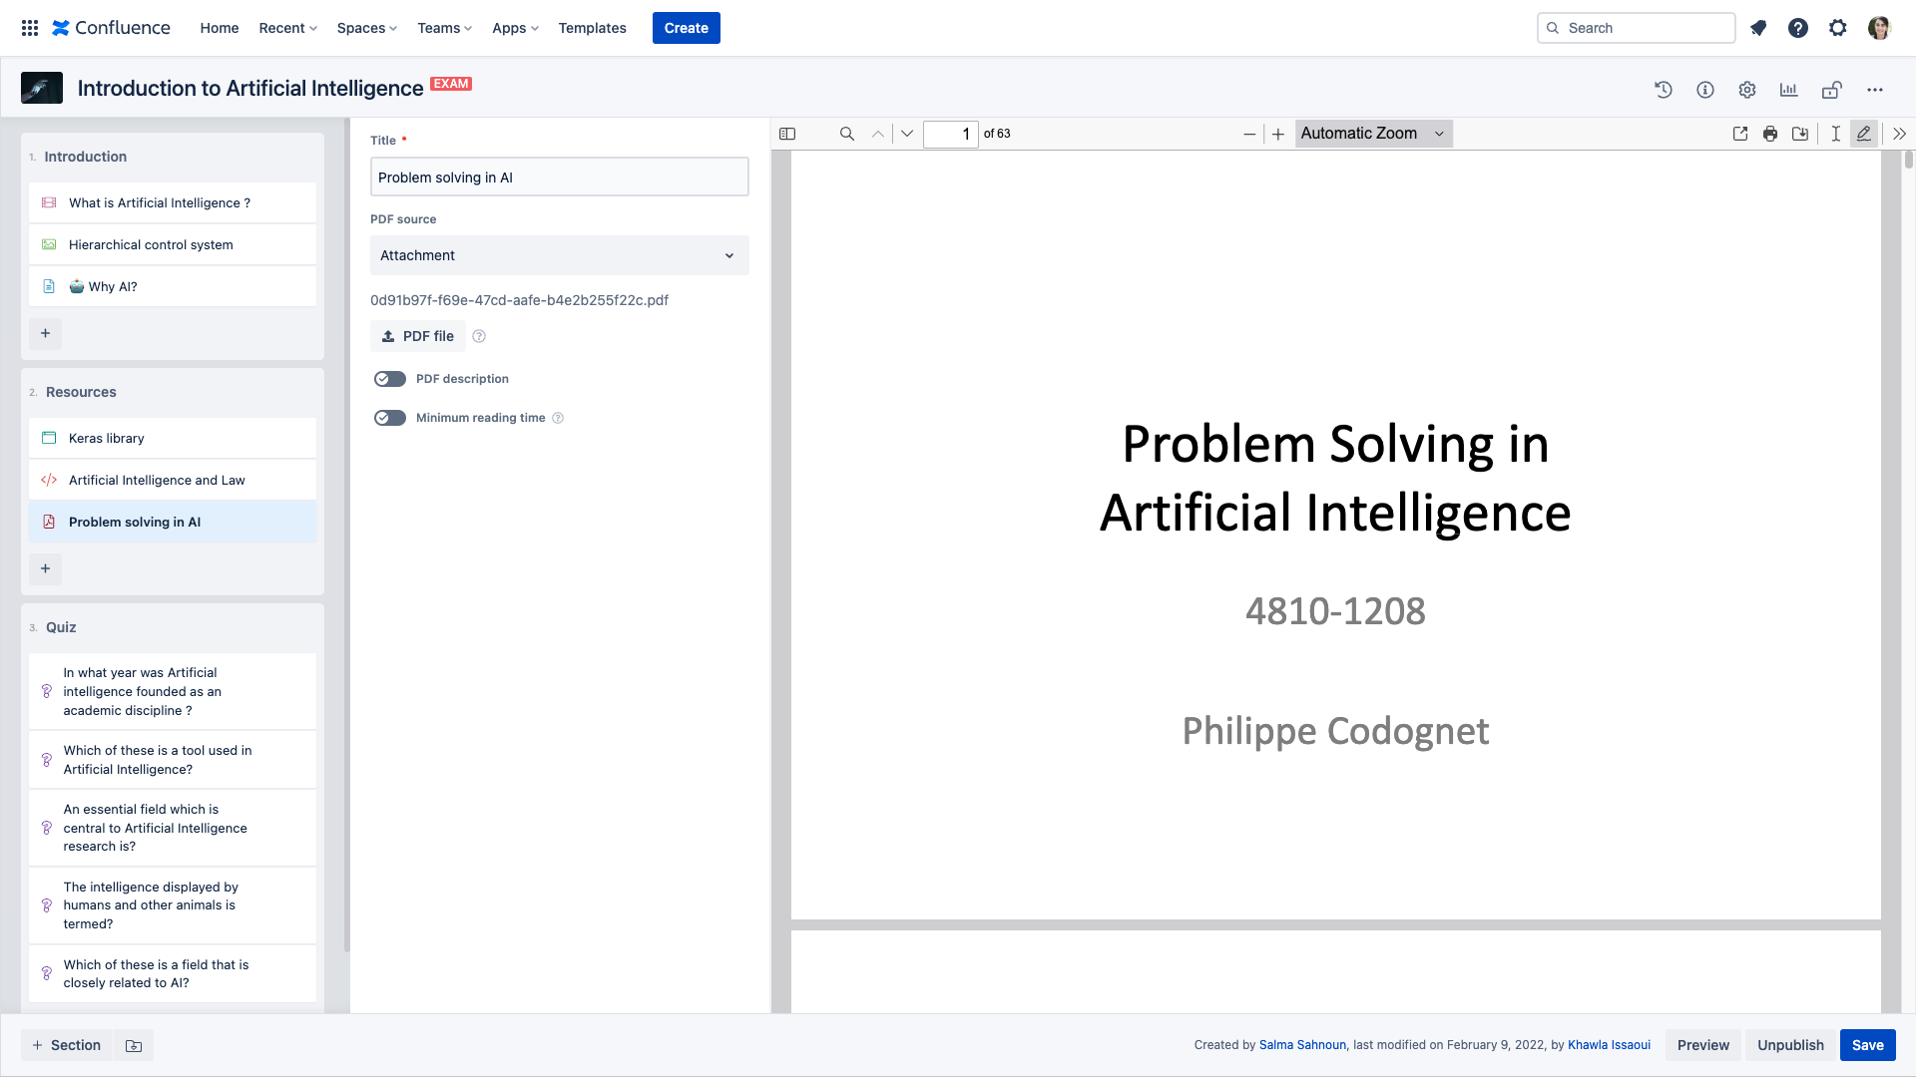Add module to Resources section
The image size is (1916, 1077).
[45, 568]
